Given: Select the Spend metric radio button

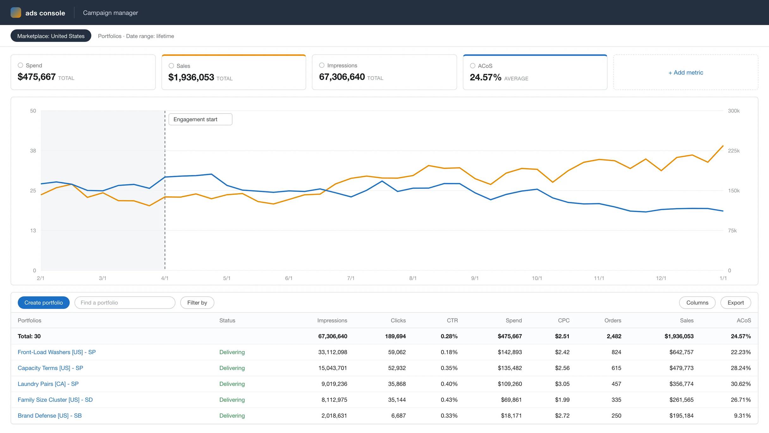Looking at the screenshot, I should click(x=20, y=65).
